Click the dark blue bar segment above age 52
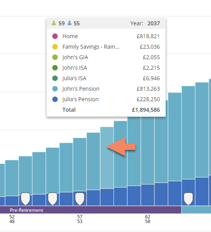 (12, 201)
